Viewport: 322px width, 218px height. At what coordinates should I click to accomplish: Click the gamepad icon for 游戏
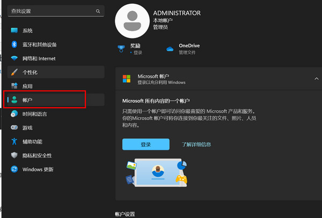pyautogui.click(x=14, y=128)
